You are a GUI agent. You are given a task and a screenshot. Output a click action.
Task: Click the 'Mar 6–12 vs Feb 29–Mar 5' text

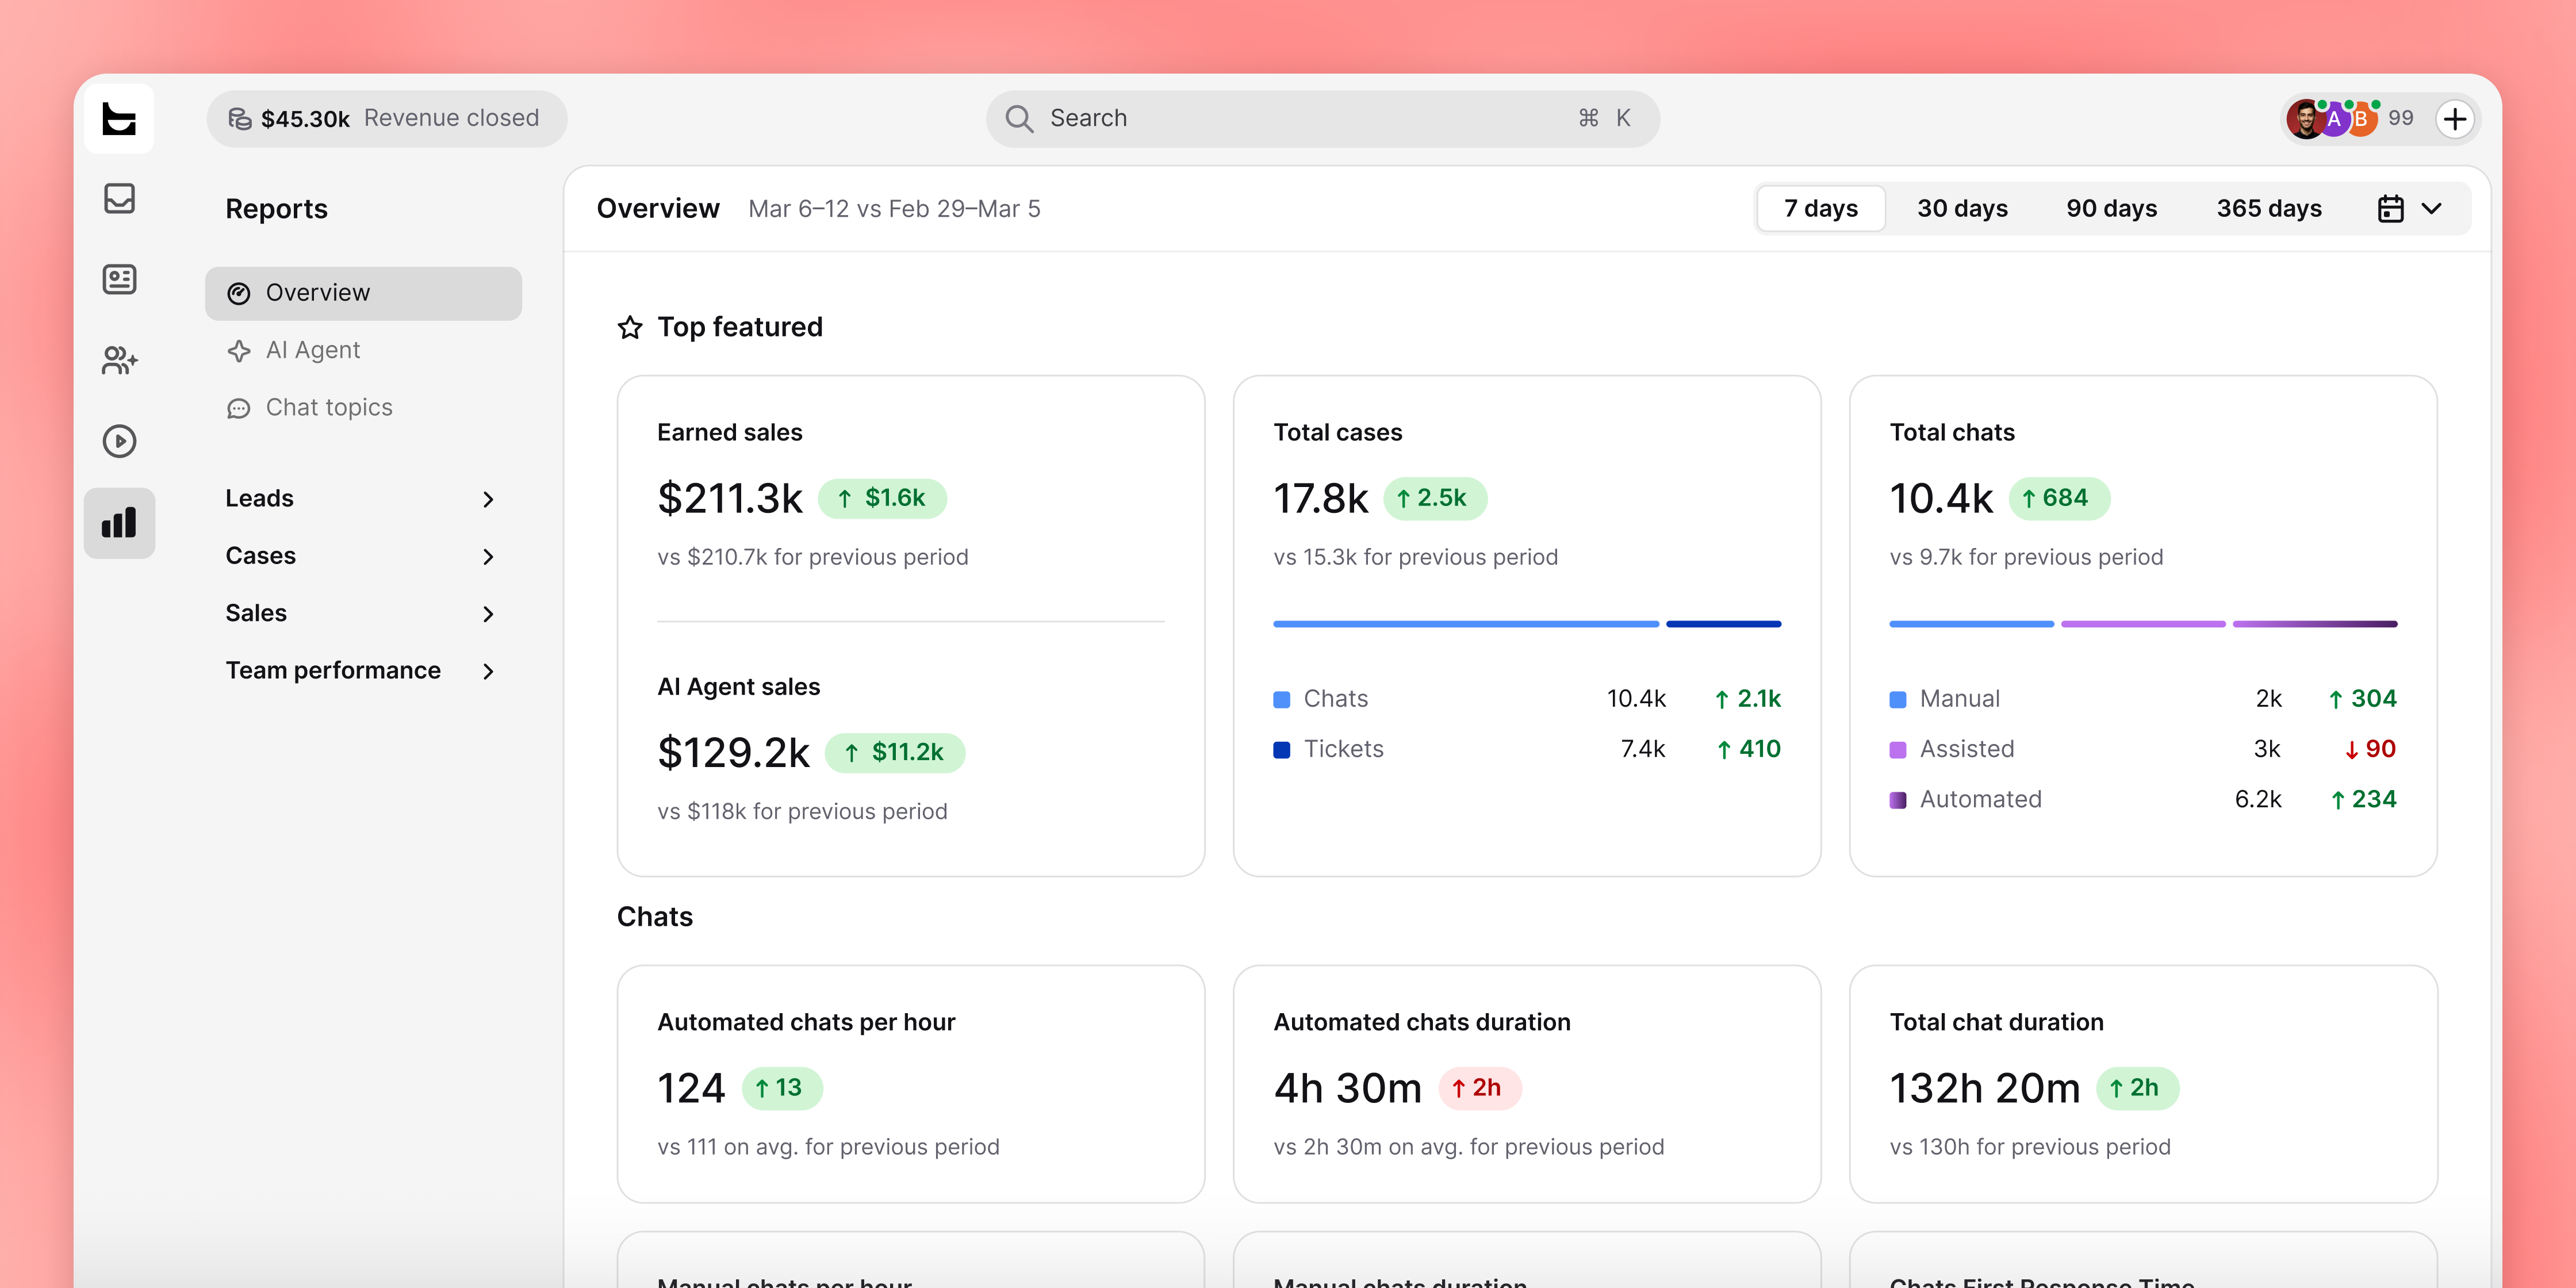coord(894,209)
